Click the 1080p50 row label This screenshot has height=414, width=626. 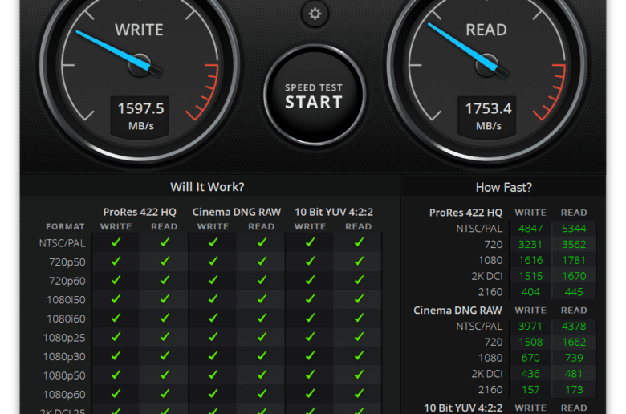point(64,375)
